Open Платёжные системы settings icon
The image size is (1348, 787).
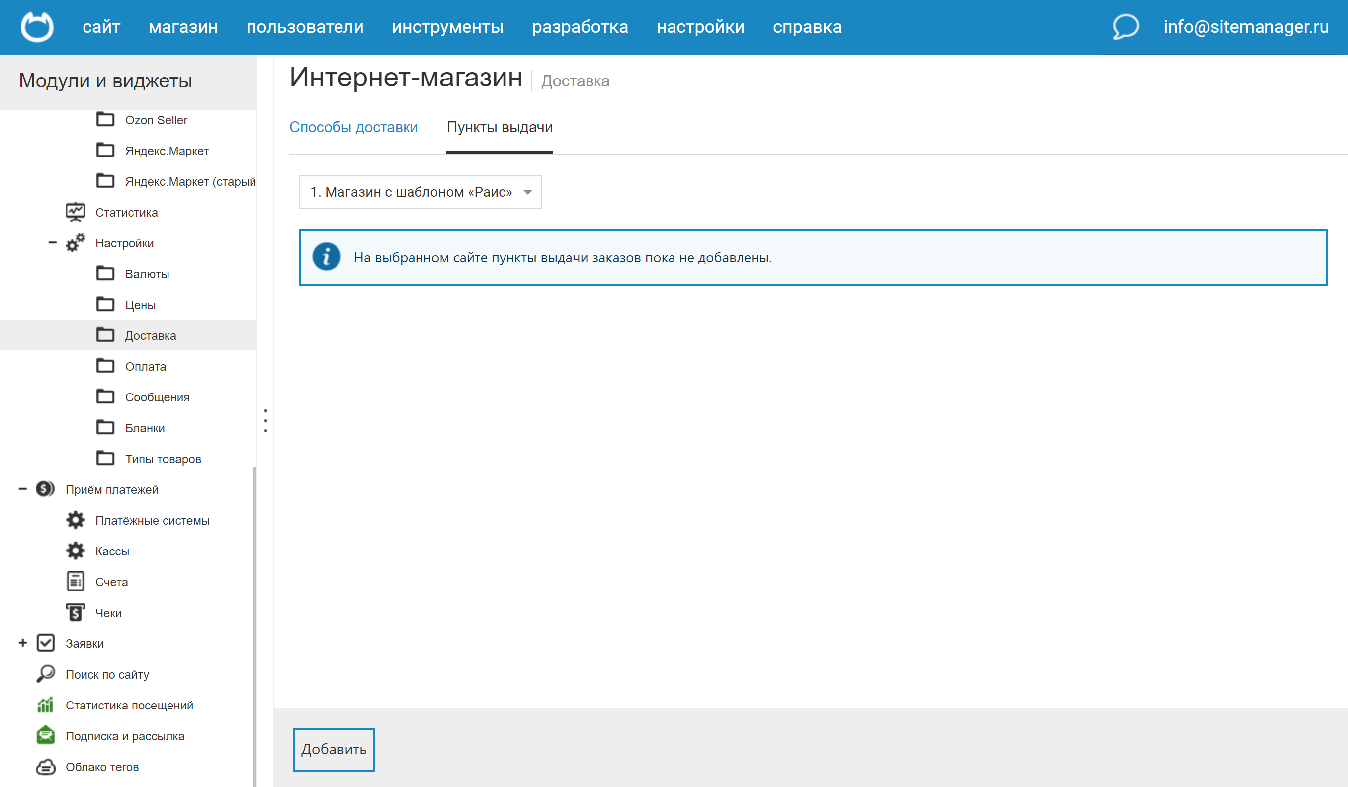76,520
